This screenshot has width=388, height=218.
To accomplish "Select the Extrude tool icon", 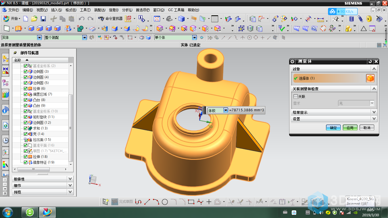I will click(x=19, y=28).
